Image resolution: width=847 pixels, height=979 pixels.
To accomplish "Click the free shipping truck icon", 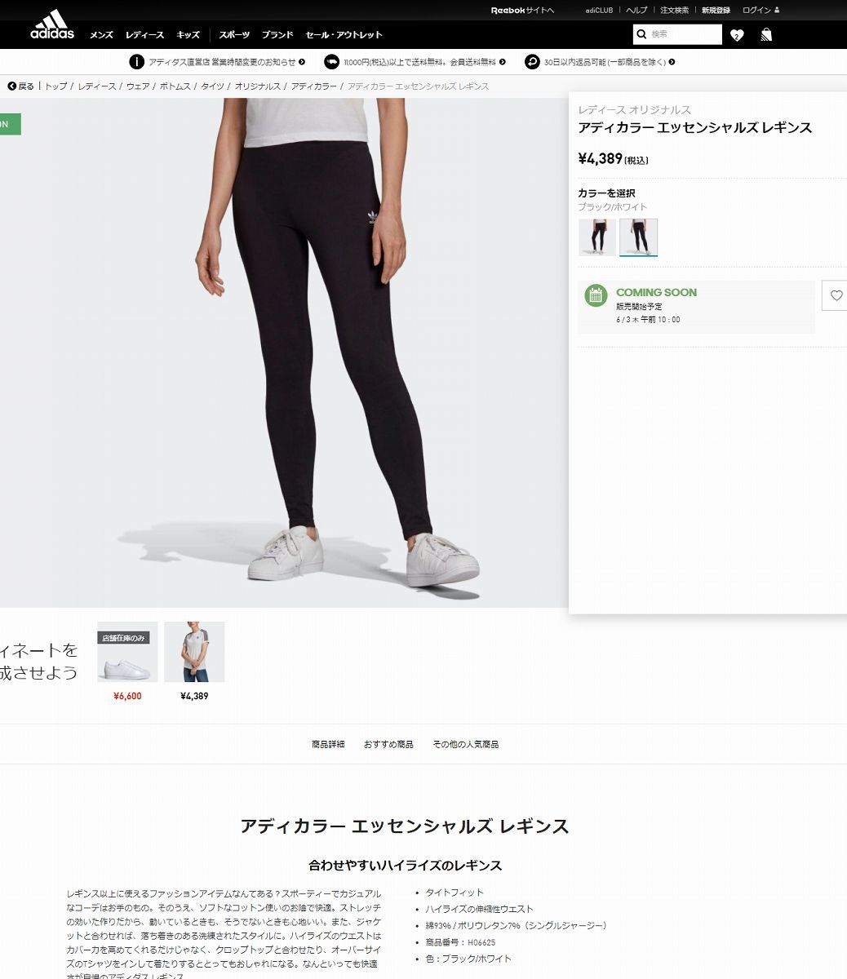I will (331, 62).
